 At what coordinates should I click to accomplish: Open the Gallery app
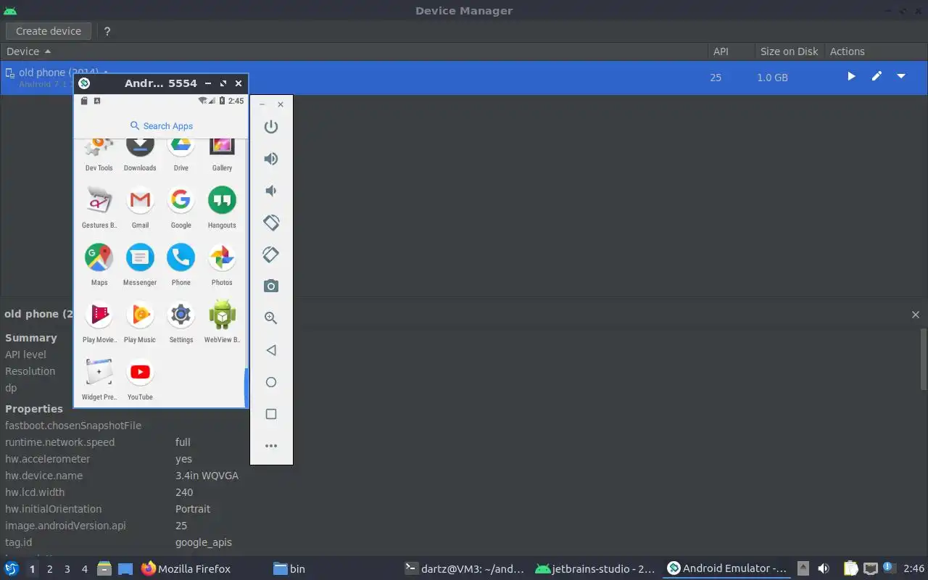pyautogui.click(x=222, y=154)
